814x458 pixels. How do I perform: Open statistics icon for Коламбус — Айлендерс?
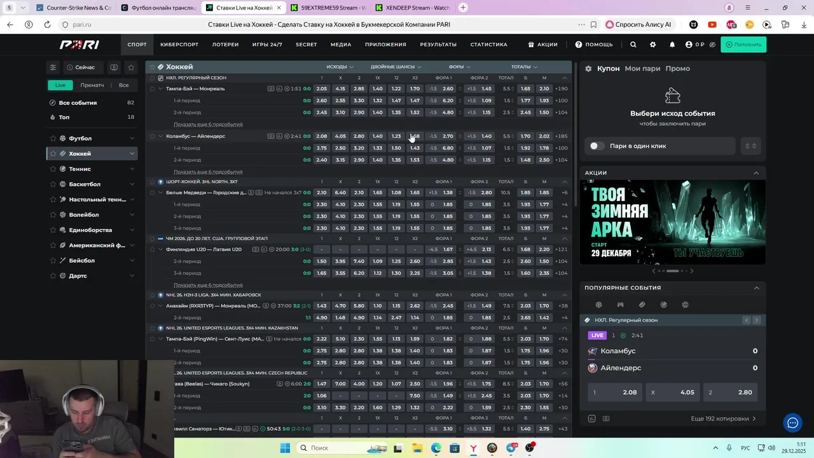tap(279, 136)
